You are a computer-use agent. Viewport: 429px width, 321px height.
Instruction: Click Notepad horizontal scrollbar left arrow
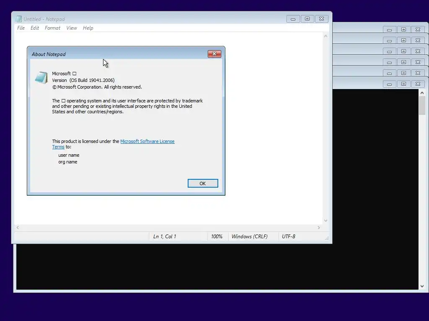click(18, 227)
